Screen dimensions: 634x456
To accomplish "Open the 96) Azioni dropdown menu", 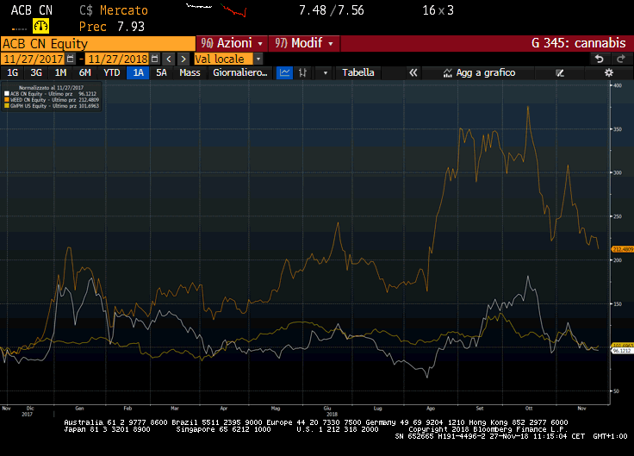I will coord(232,43).
